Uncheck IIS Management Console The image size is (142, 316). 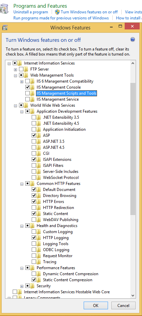click(x=28, y=87)
